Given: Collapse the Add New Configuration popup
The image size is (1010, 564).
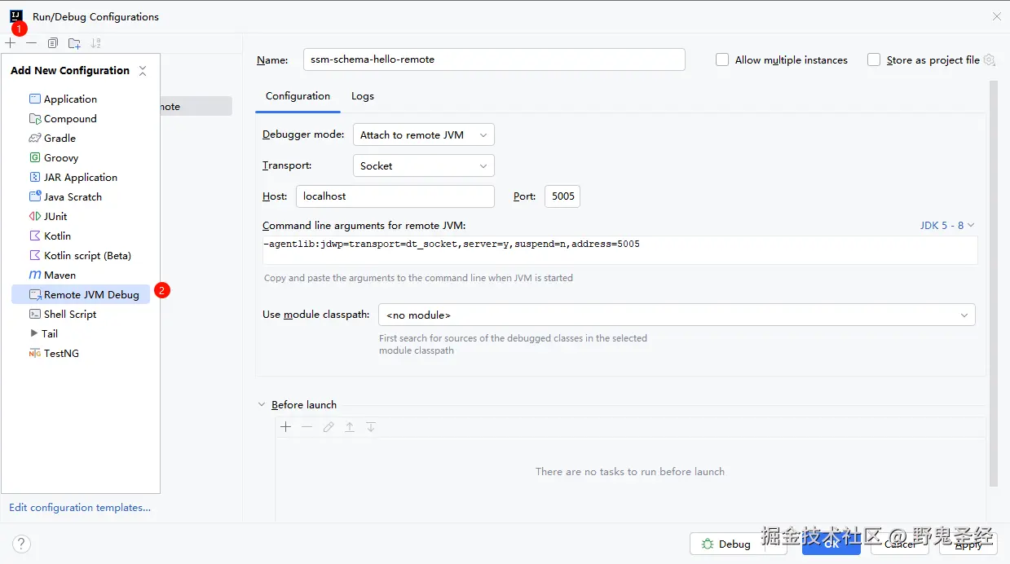Looking at the screenshot, I should point(143,71).
